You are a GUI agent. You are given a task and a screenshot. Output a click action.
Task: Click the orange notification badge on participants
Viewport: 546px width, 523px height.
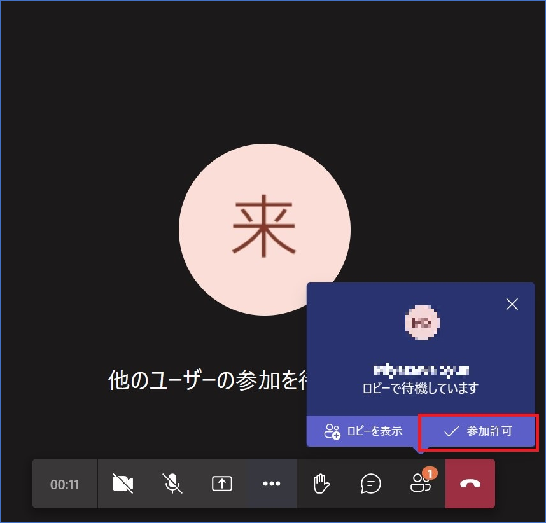tap(431, 473)
